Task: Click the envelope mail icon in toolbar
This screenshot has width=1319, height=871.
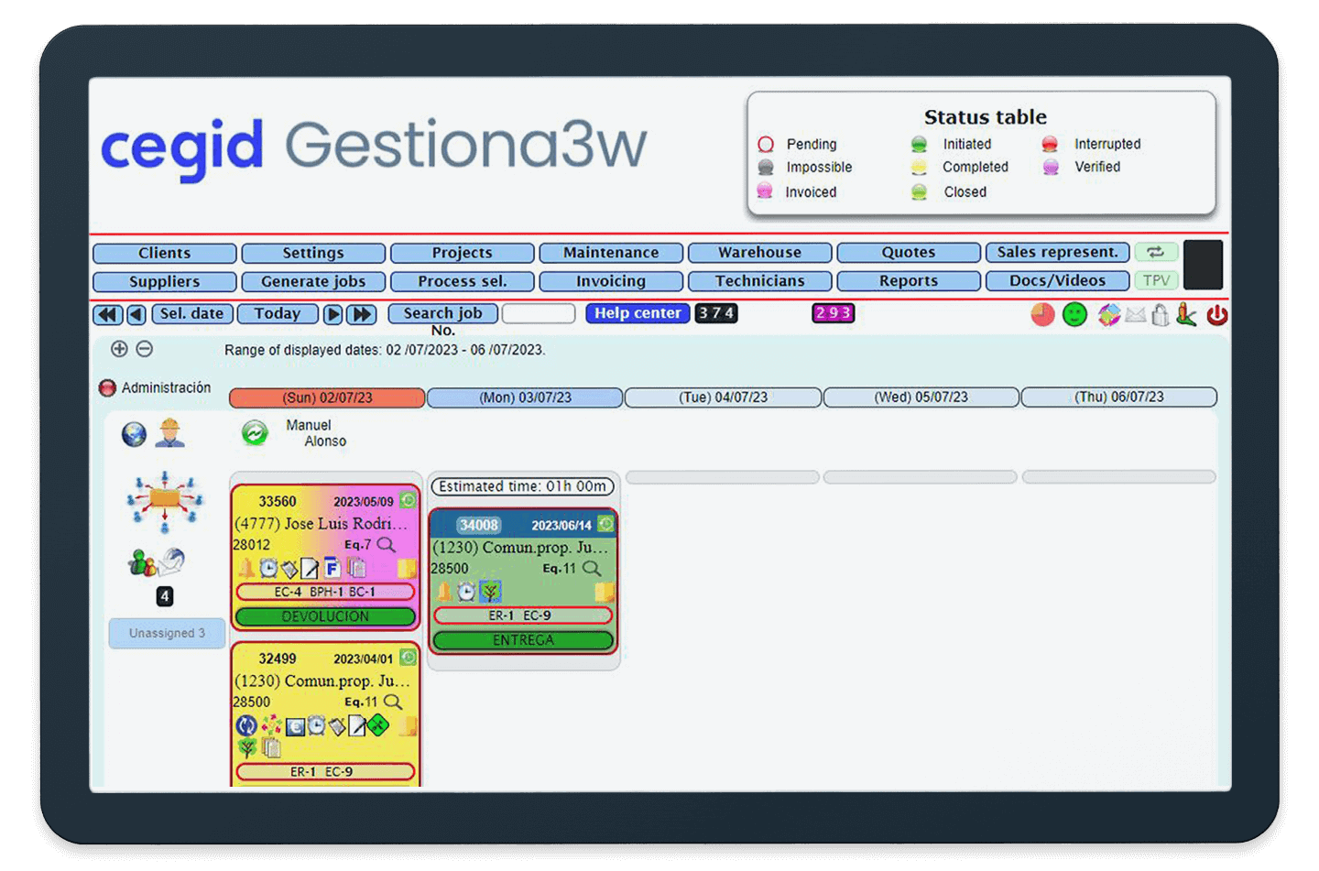Action: pyautogui.click(x=1136, y=315)
